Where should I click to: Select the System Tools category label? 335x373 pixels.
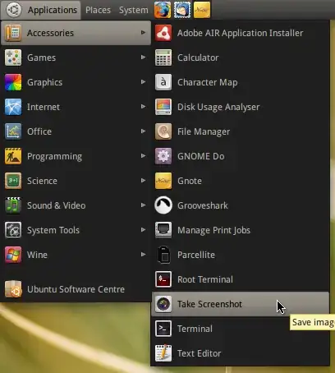tap(53, 230)
